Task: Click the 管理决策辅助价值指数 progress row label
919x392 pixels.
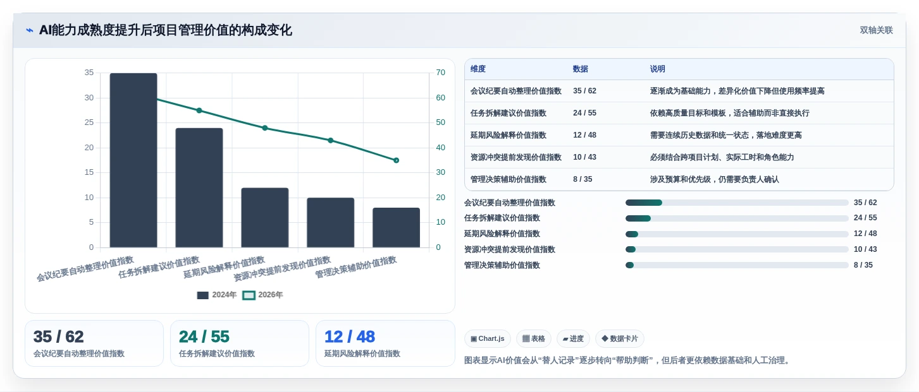Action: [x=502, y=265]
